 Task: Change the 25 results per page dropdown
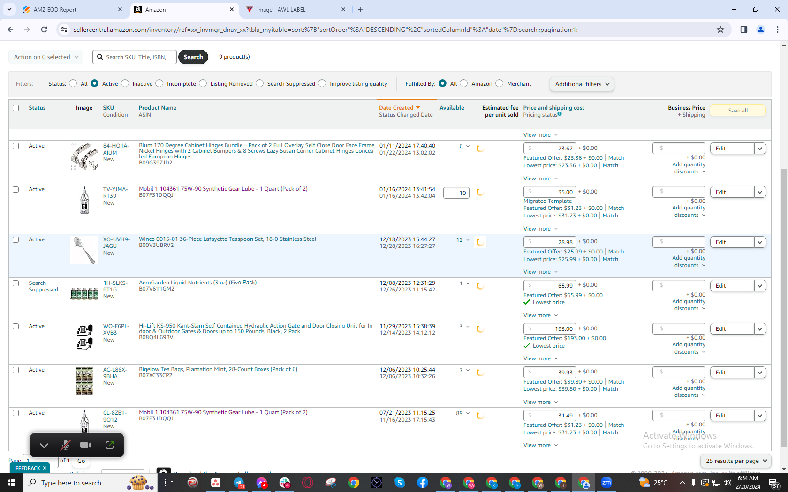point(736,461)
